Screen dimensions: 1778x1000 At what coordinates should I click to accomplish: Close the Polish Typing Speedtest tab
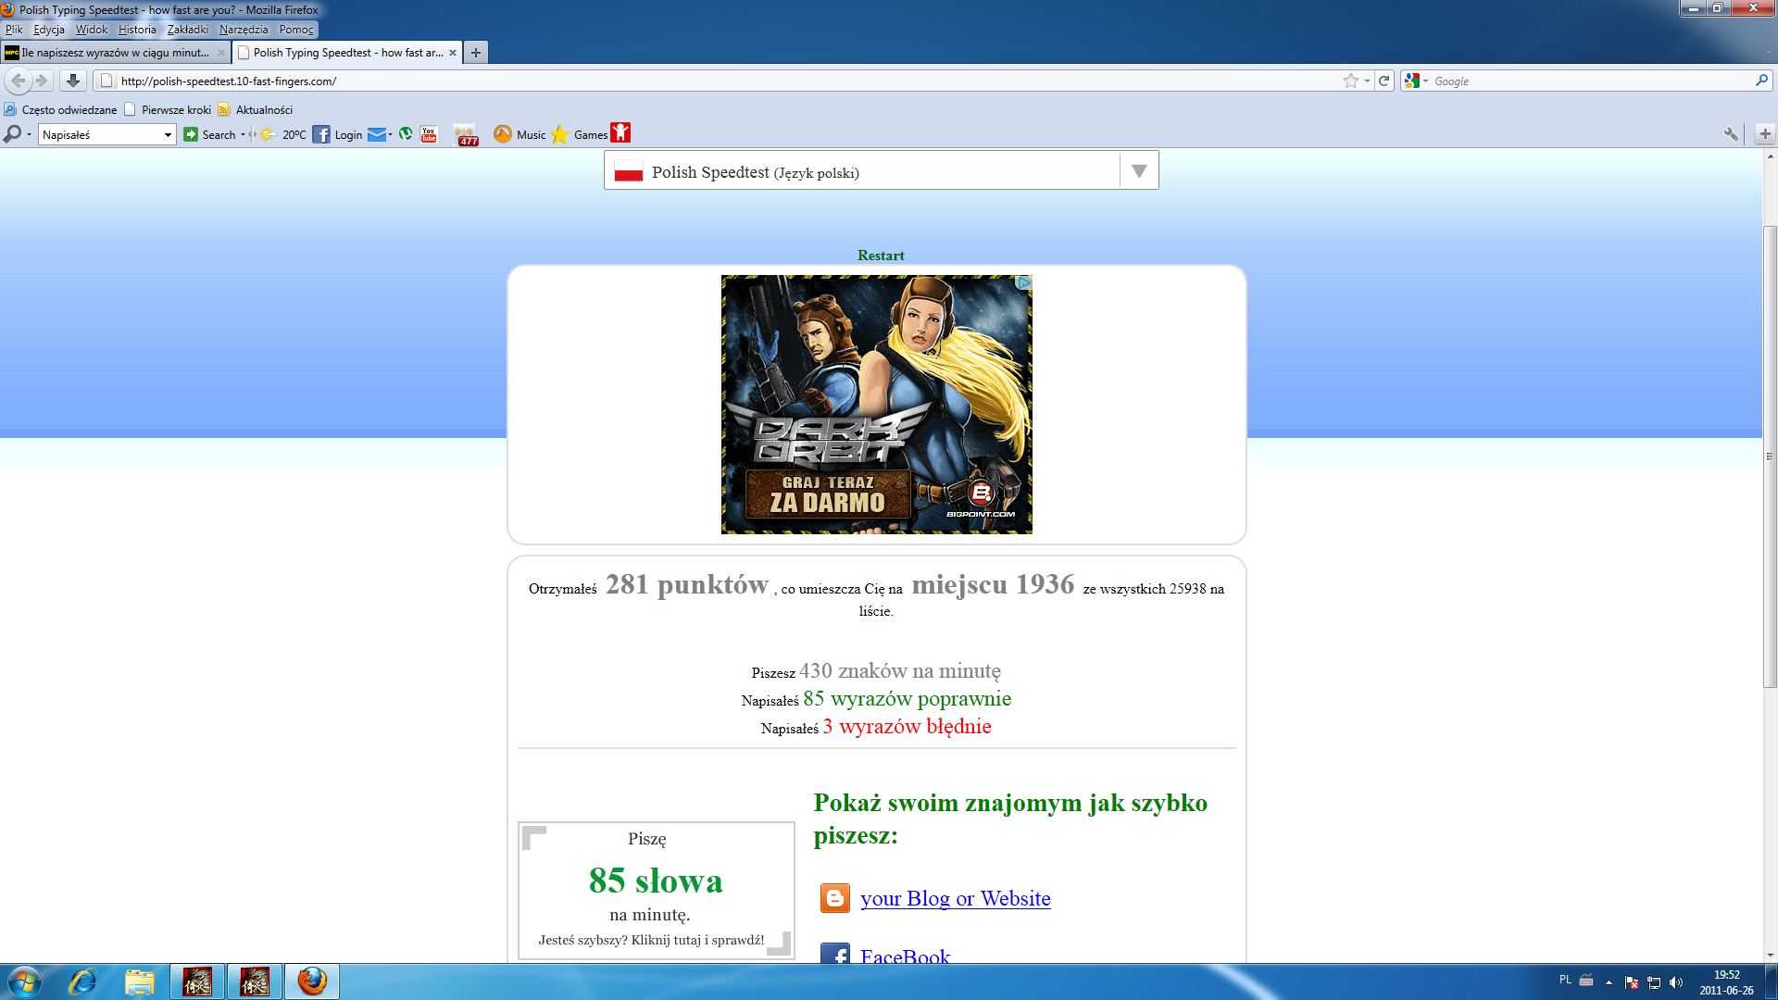pos(453,53)
